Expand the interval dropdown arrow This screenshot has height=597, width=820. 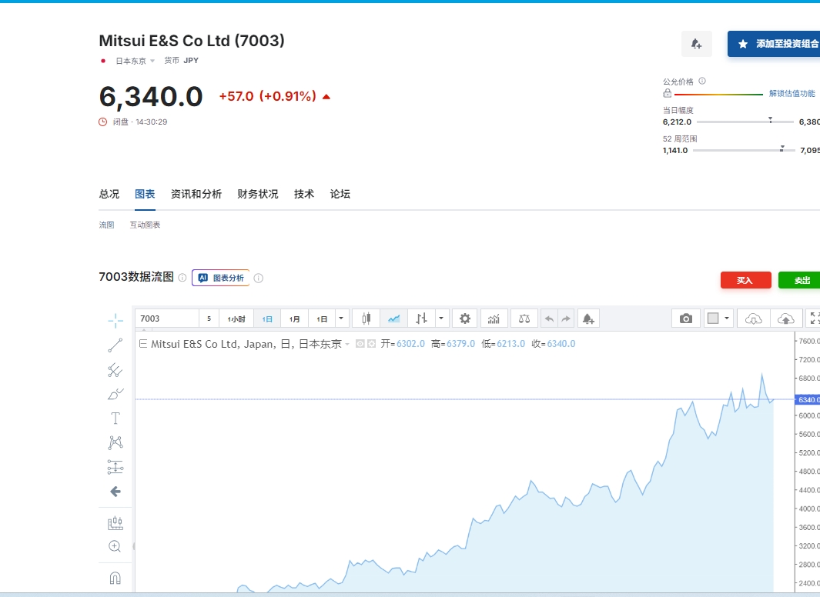[342, 319]
